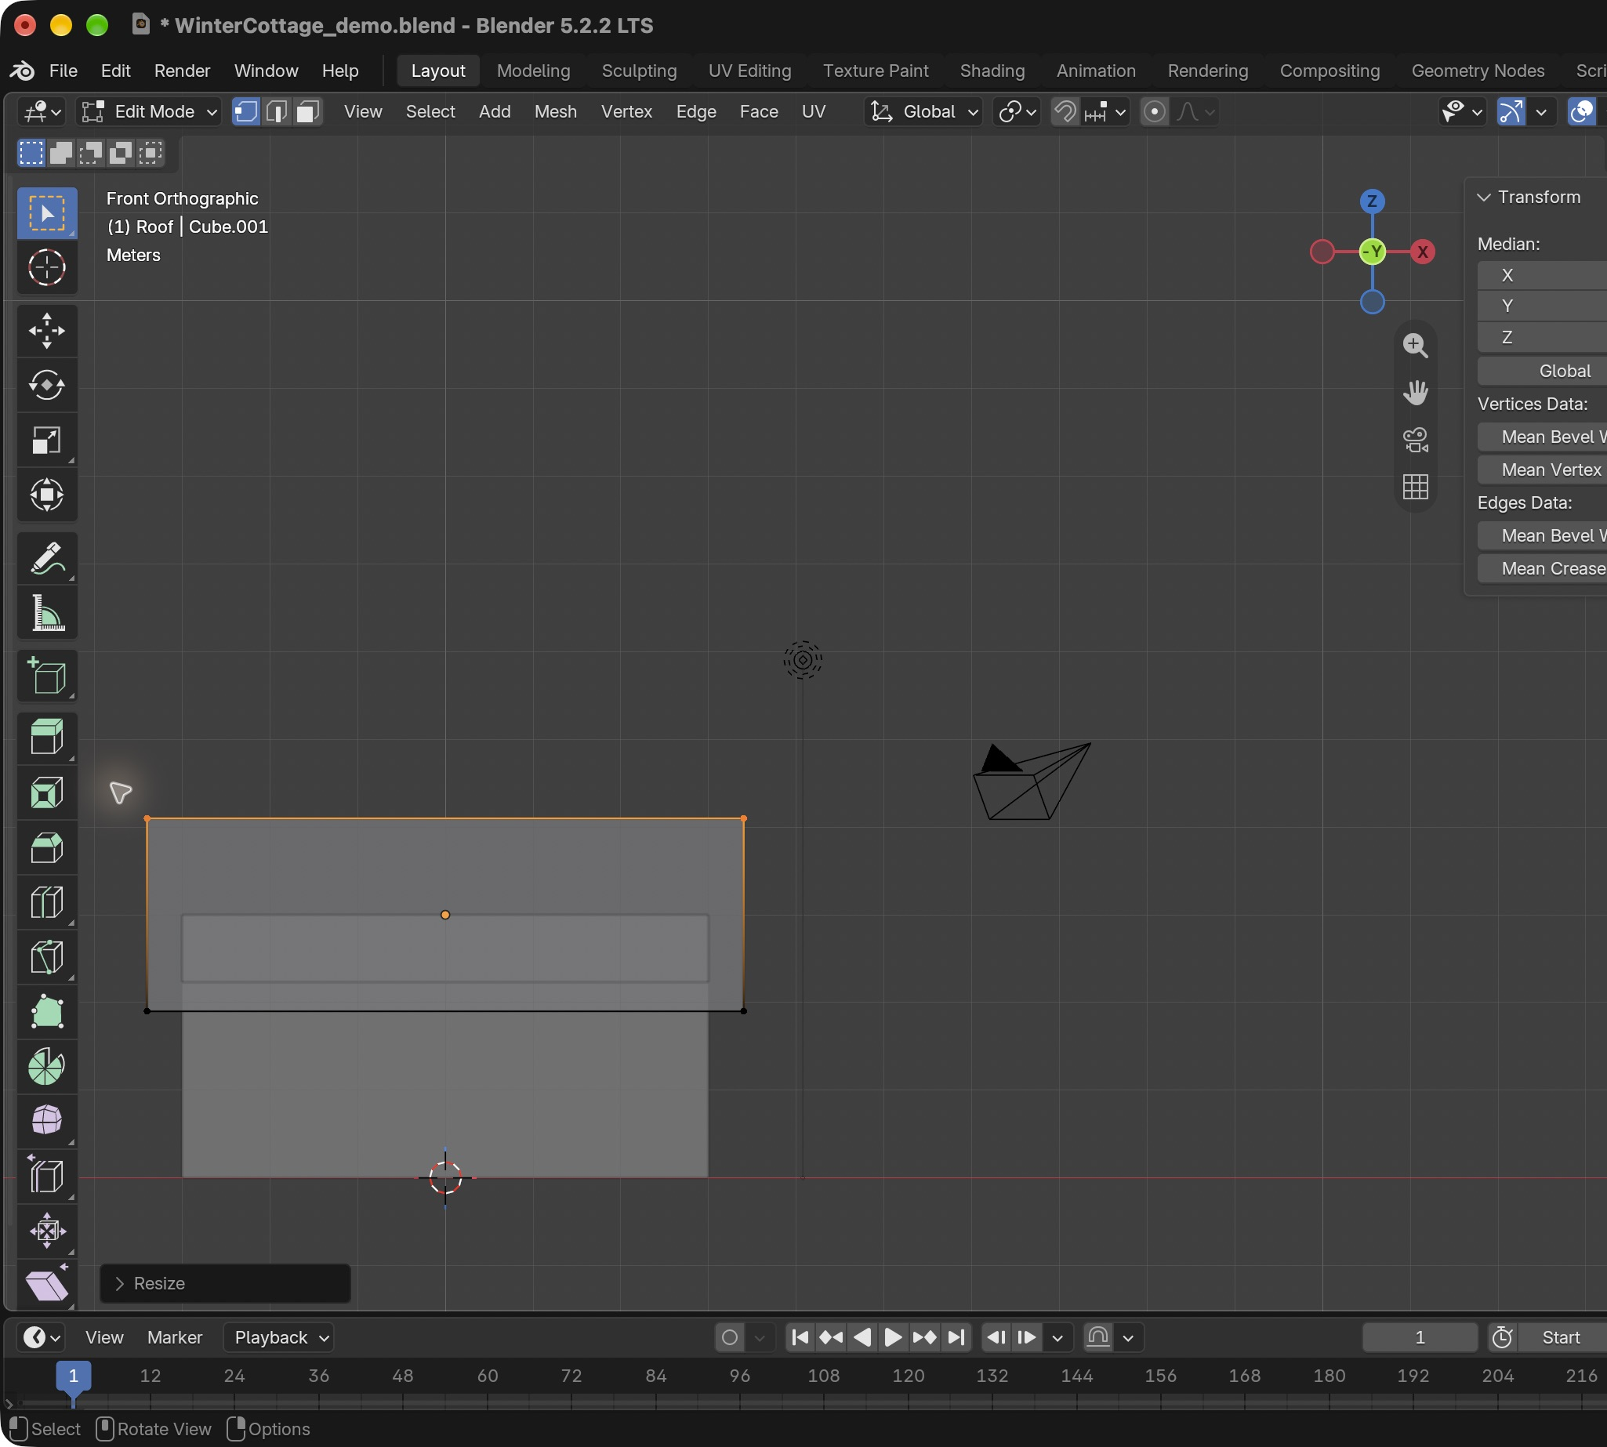This screenshot has height=1447, width=1607.
Task: Select the Scale tool
Action: point(47,441)
